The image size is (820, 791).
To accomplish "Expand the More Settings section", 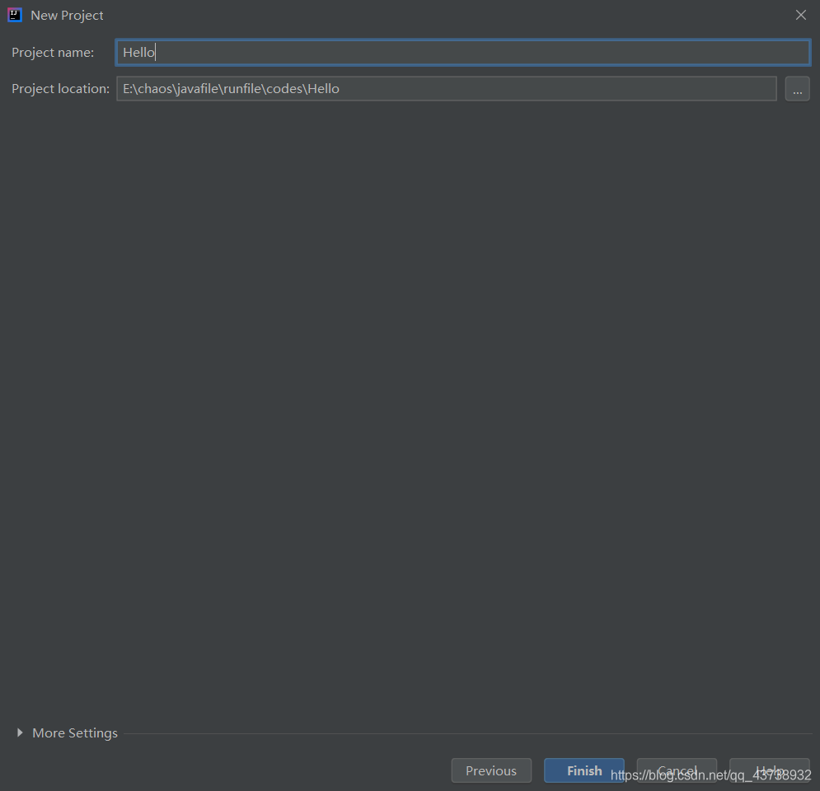I will tap(20, 732).
